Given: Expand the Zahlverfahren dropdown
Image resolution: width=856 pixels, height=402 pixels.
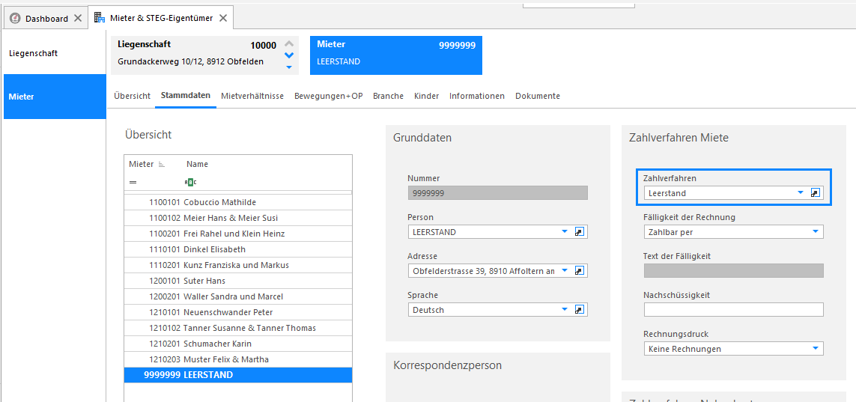Looking at the screenshot, I should 801,192.
